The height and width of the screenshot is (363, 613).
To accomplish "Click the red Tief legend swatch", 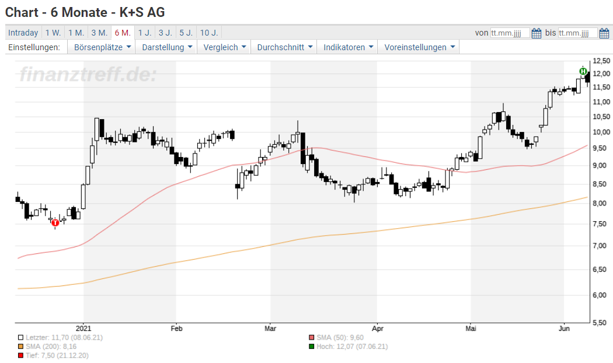I will [20, 355].
